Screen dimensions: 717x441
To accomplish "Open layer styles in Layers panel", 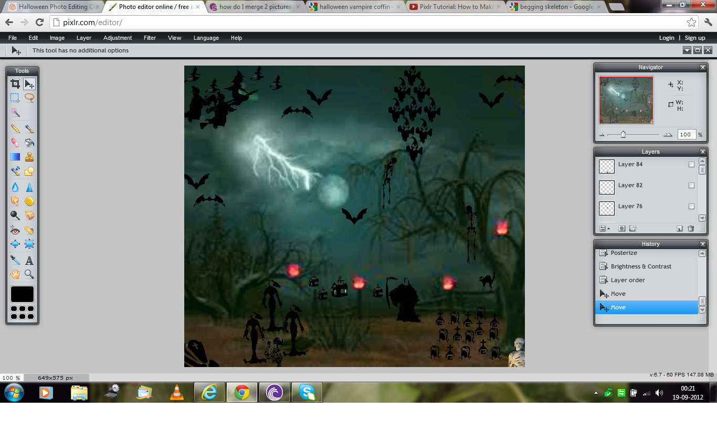I will [x=632, y=228].
